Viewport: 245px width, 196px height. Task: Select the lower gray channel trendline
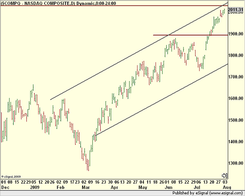tap(162, 100)
